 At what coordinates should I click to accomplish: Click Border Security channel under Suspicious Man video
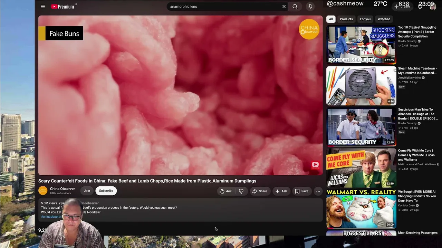point(407,123)
